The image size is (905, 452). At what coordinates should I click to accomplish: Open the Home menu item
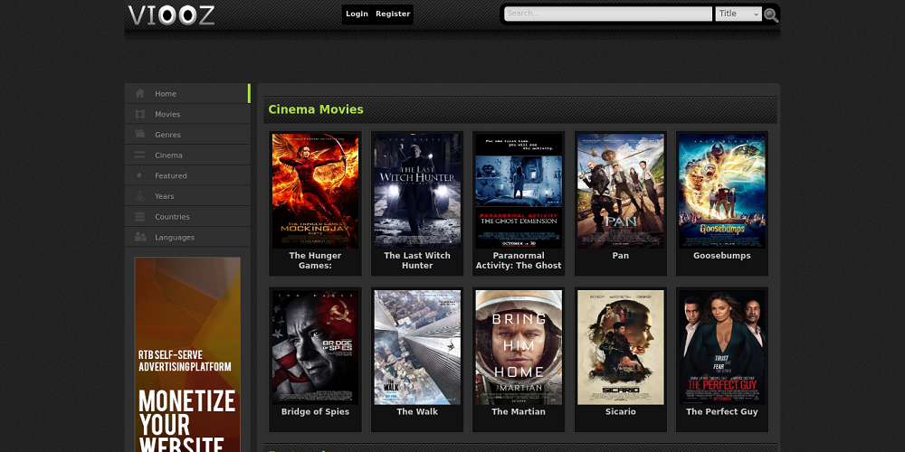[187, 93]
